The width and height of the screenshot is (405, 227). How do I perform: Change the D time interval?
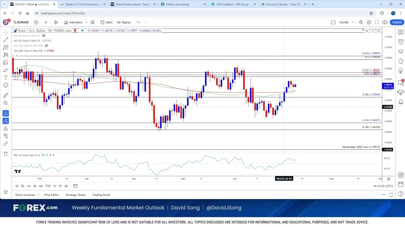coord(46,22)
